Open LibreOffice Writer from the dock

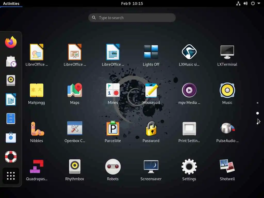point(11,99)
